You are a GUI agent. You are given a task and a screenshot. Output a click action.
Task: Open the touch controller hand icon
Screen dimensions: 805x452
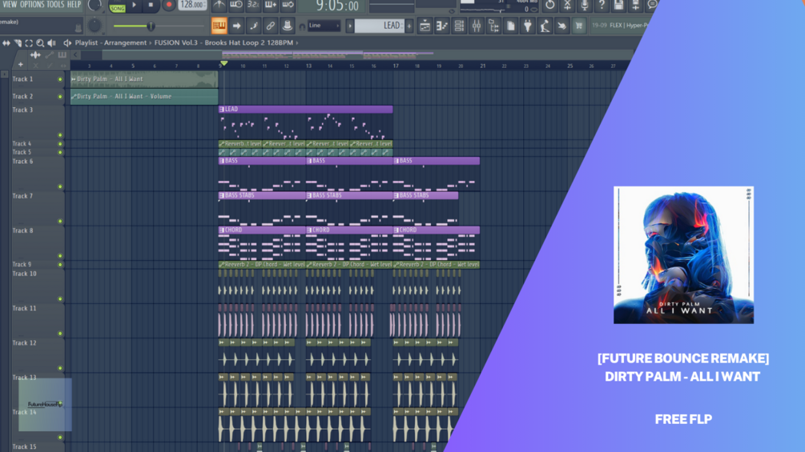click(x=561, y=26)
